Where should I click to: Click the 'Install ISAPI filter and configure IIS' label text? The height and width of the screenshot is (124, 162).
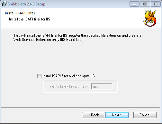68,76
